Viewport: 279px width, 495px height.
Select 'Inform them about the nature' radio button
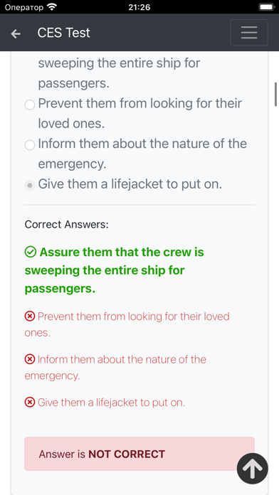pos(30,145)
